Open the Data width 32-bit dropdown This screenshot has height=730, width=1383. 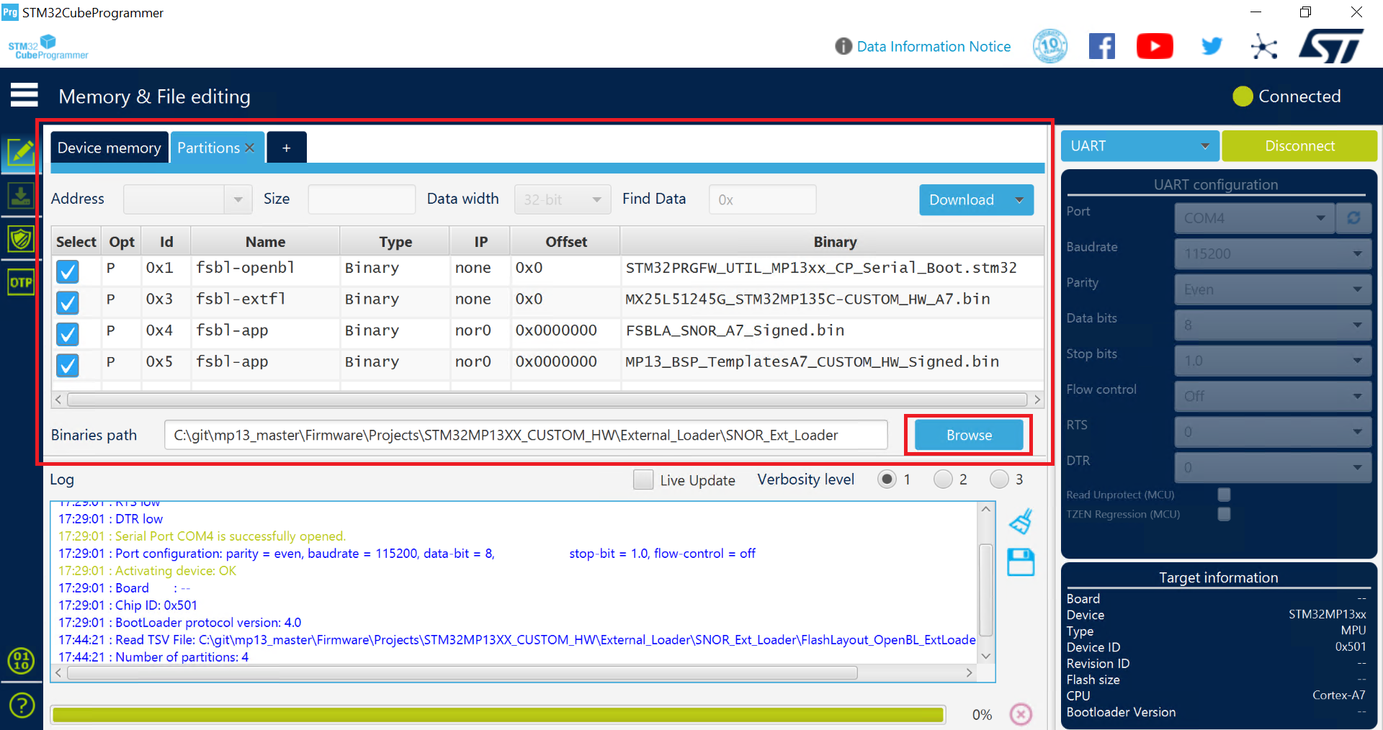pyautogui.click(x=563, y=199)
